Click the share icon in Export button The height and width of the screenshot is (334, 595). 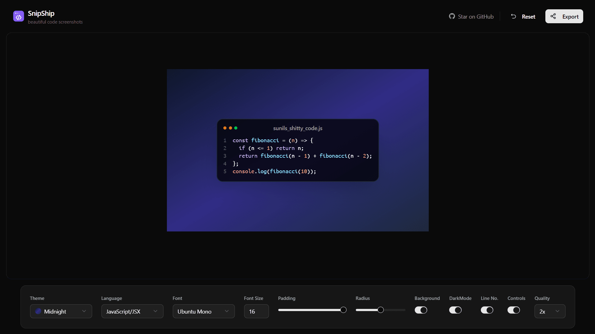pos(553,16)
